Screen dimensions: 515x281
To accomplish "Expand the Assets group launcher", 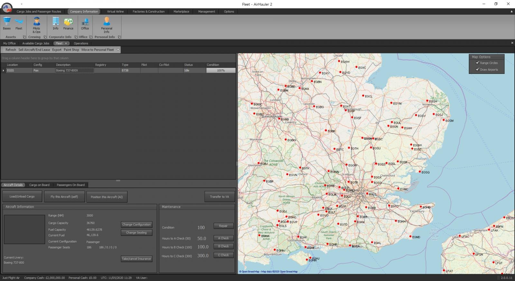I will click(24, 37).
